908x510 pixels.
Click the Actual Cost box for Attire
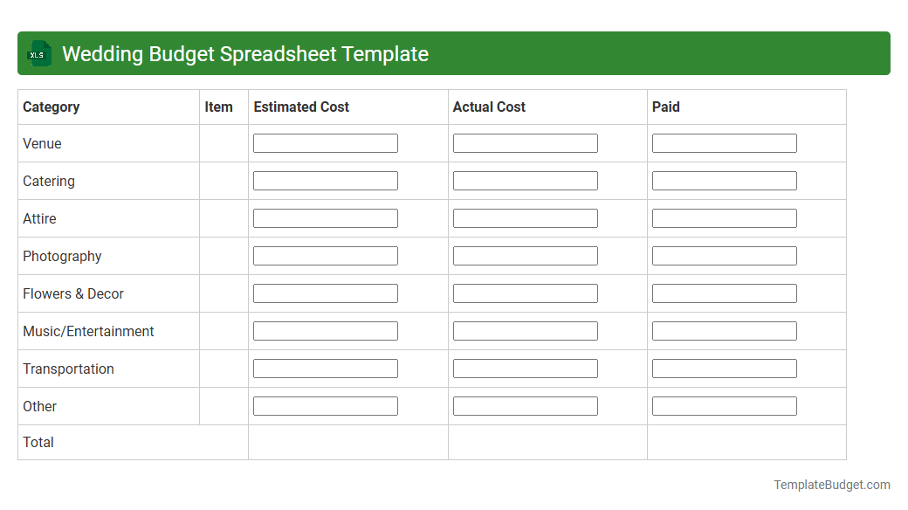(525, 217)
